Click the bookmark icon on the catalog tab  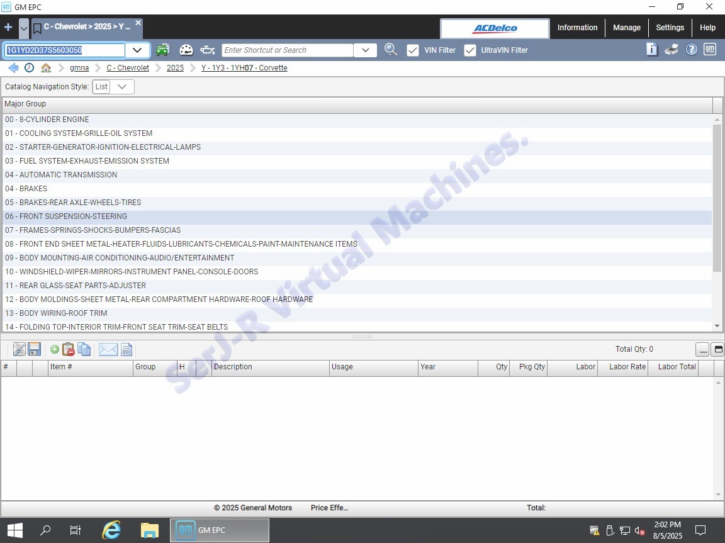(x=38, y=28)
